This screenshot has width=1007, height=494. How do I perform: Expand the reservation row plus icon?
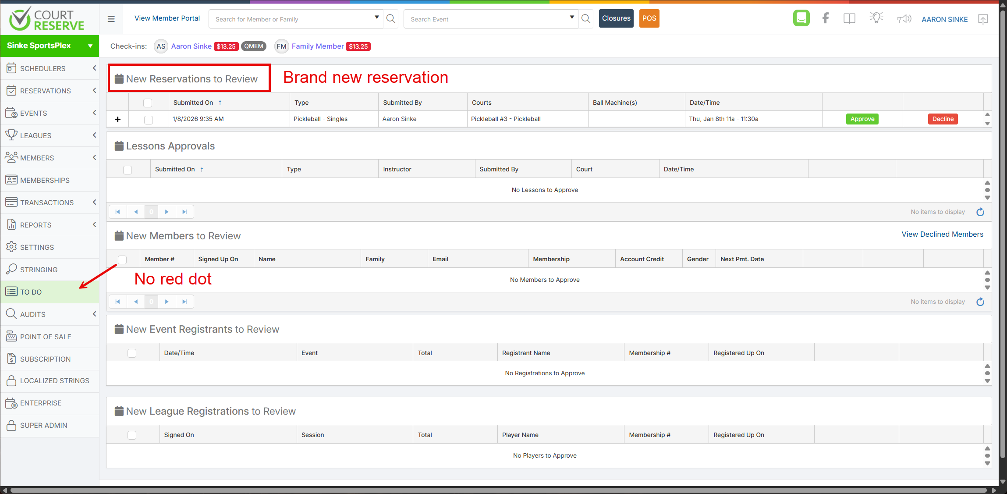click(x=117, y=119)
